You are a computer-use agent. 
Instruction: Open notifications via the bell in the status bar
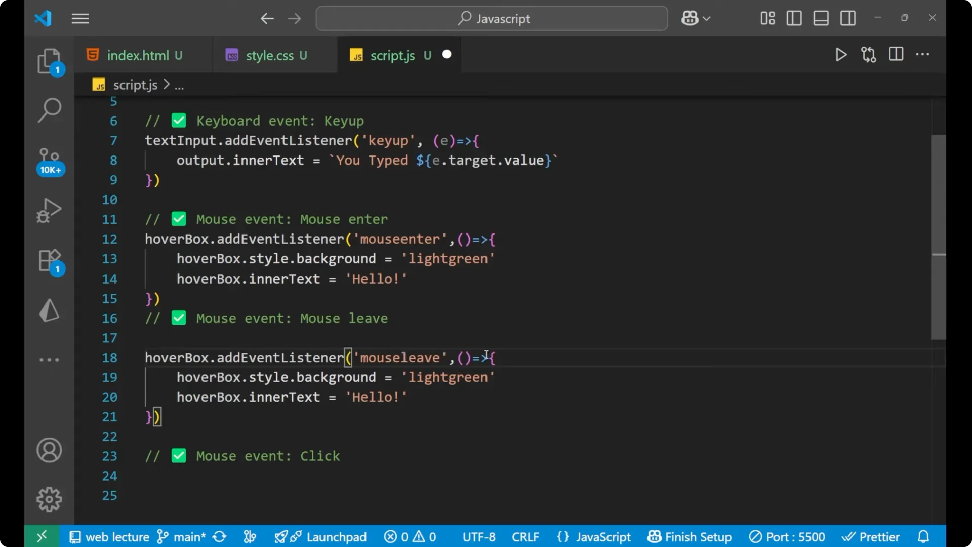click(923, 537)
